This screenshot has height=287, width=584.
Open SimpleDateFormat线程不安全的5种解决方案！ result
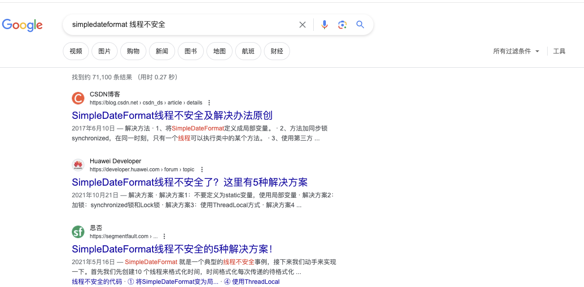[172, 249]
